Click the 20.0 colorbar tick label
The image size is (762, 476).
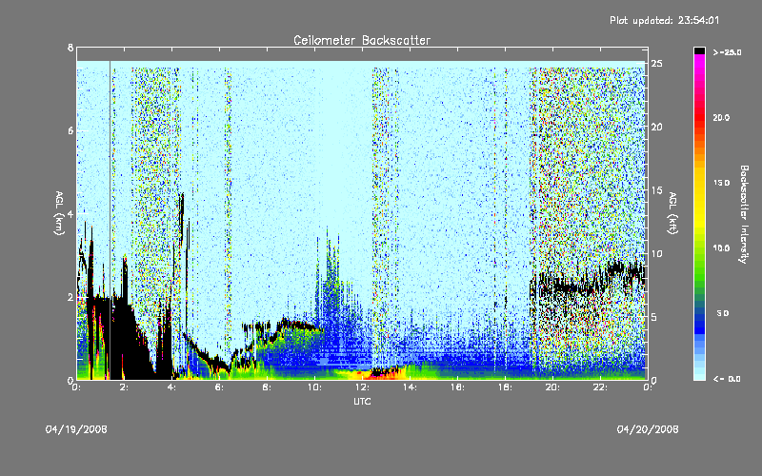click(x=721, y=117)
